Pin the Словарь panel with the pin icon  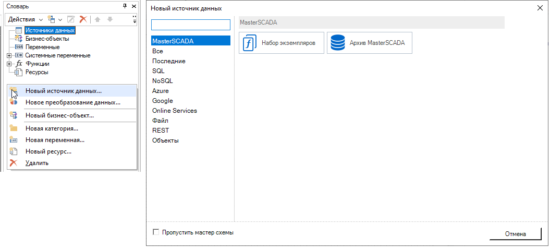[x=125, y=6]
